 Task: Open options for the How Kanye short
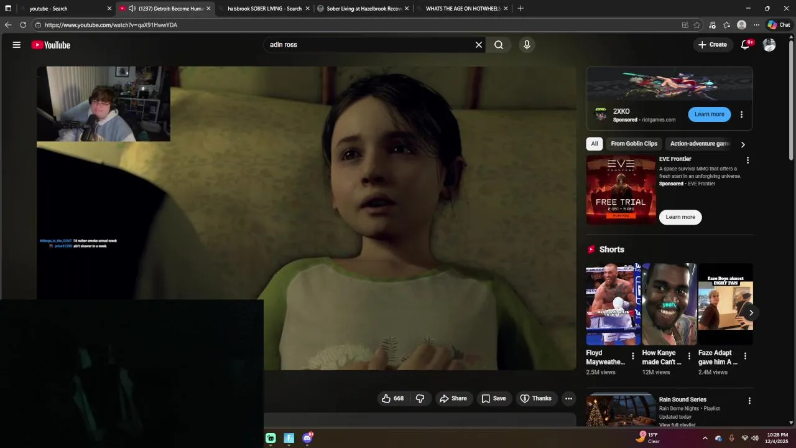pos(689,356)
